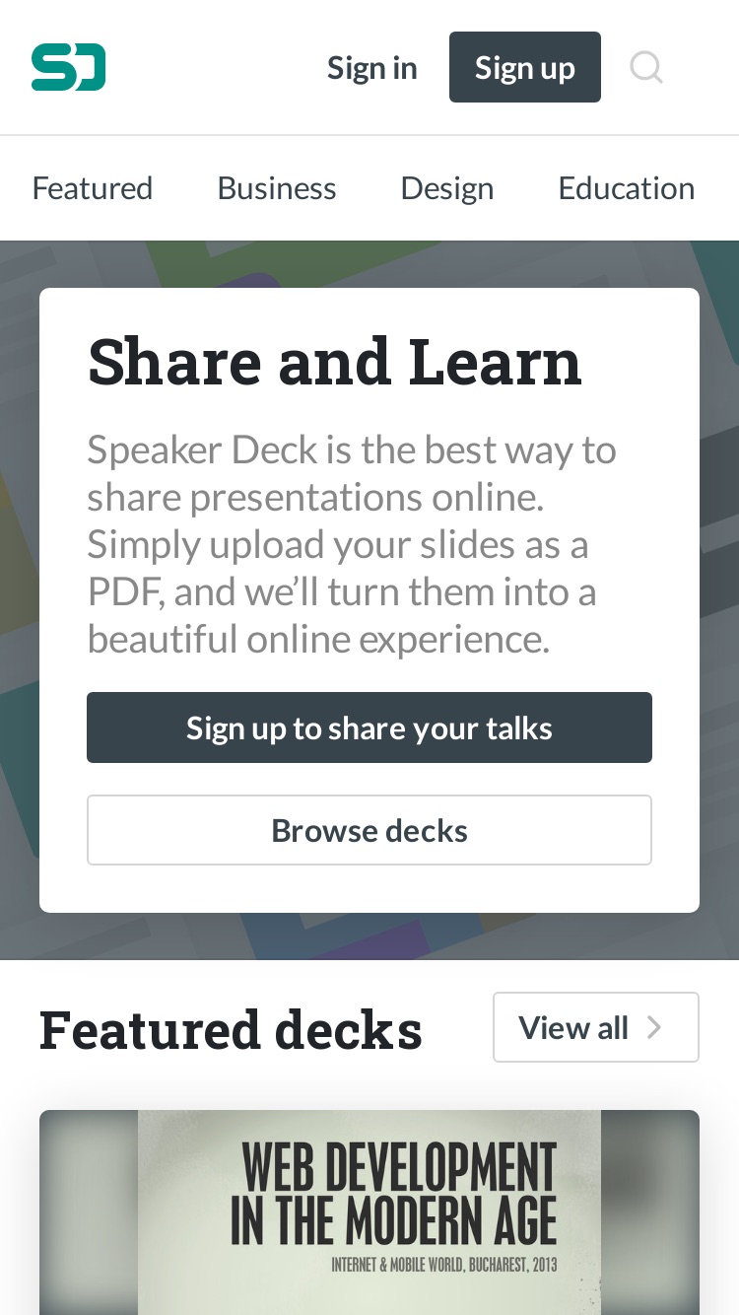Viewport: 739px width, 1315px height.
Task: Click the Sign in link
Action: coord(372,67)
